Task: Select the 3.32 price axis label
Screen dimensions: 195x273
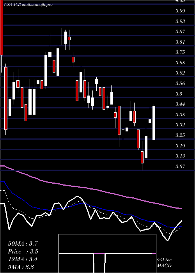Action: coord(180,125)
